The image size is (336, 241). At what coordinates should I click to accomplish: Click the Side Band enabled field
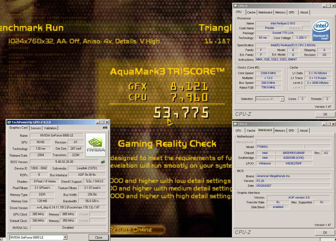[278, 207]
